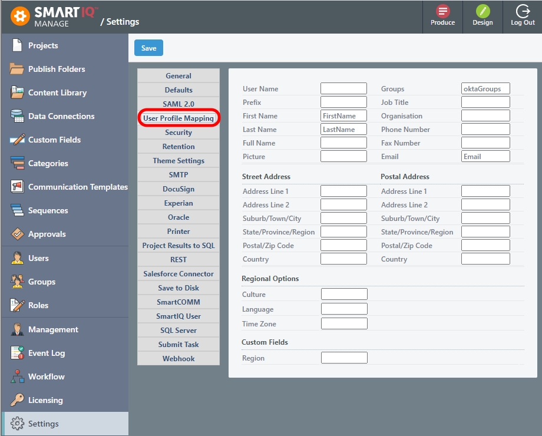Click the Language input field
Viewport: 542px width, 436px height.
(344, 309)
